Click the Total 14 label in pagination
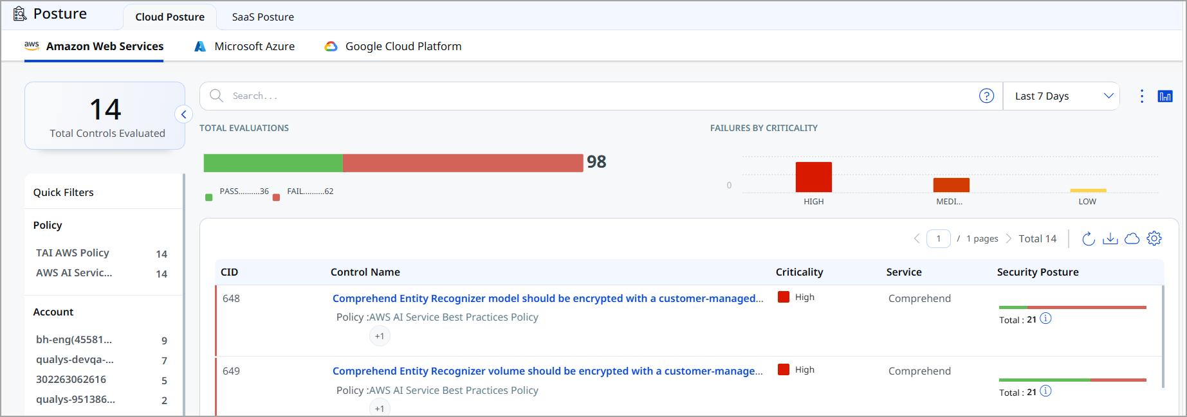 1038,238
